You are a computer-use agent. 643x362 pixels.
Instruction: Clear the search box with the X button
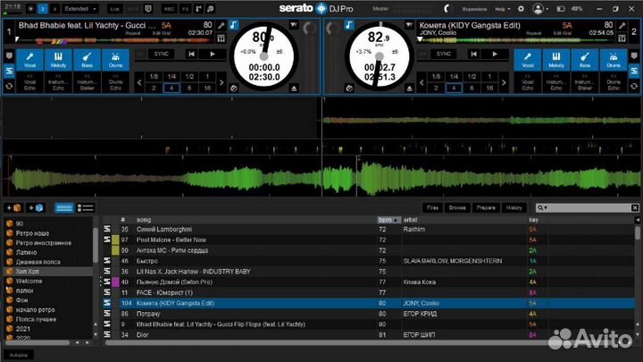[x=635, y=208]
